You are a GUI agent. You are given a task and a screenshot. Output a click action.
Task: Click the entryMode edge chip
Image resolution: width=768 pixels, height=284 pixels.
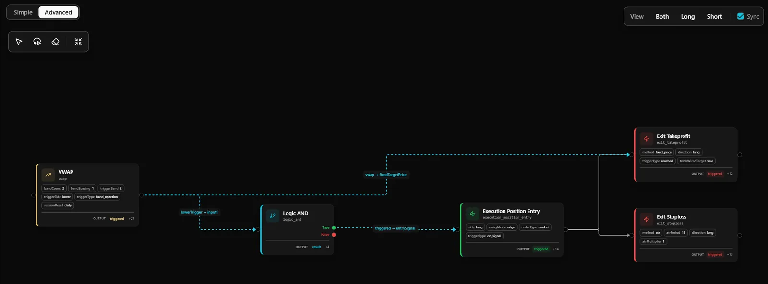(x=502, y=227)
